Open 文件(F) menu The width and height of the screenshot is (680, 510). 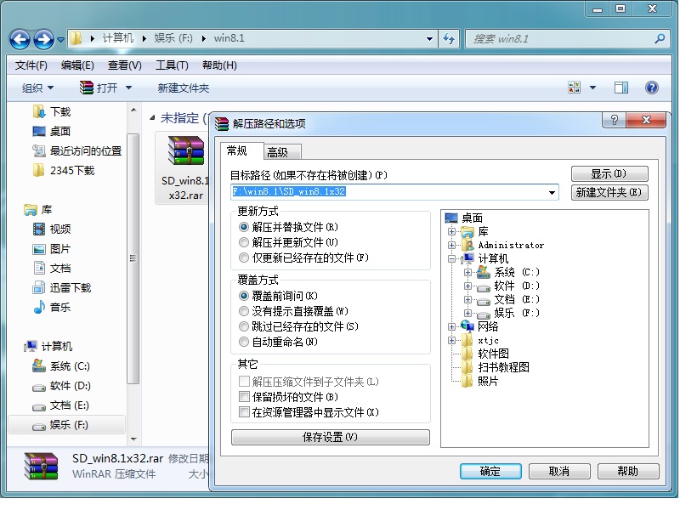point(31,65)
